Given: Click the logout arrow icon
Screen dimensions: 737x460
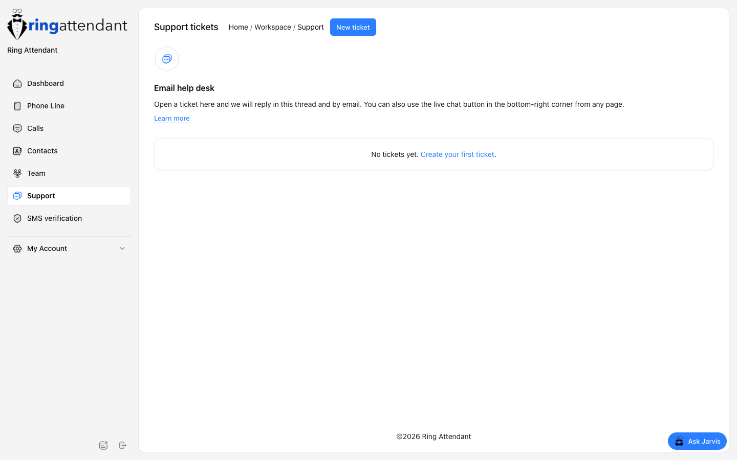Looking at the screenshot, I should 123,445.
